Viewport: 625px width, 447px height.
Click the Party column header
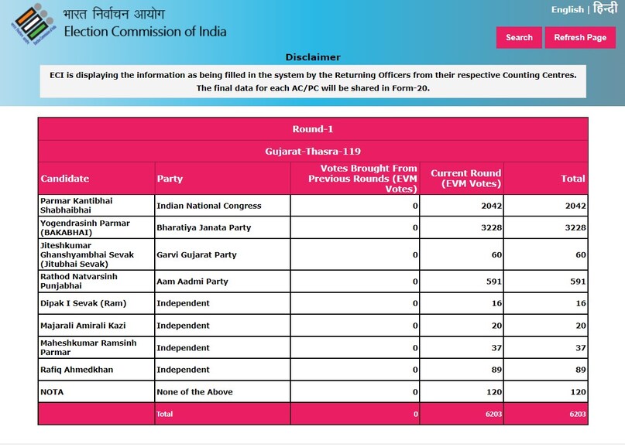tap(170, 179)
